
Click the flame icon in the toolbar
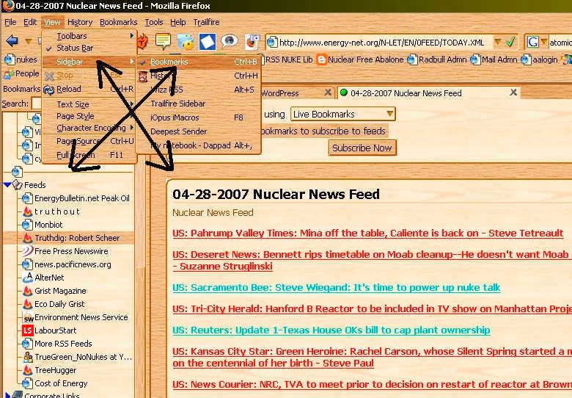[x=143, y=41]
